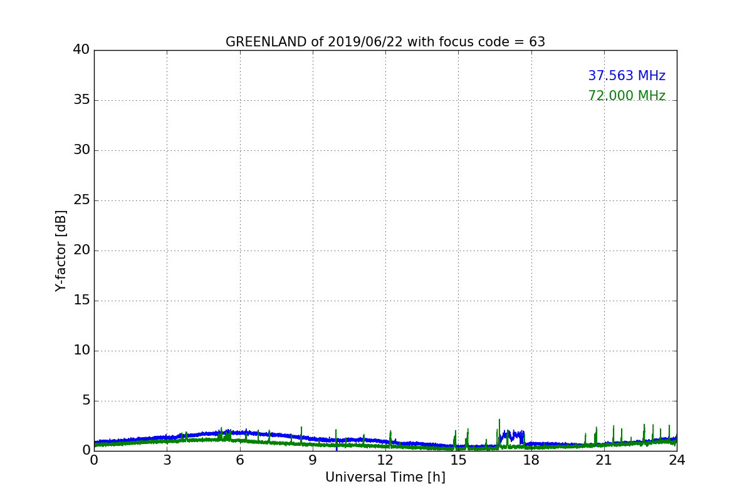752x501 pixels.
Task: Click the y-axis tick label 40
Action: point(81,49)
